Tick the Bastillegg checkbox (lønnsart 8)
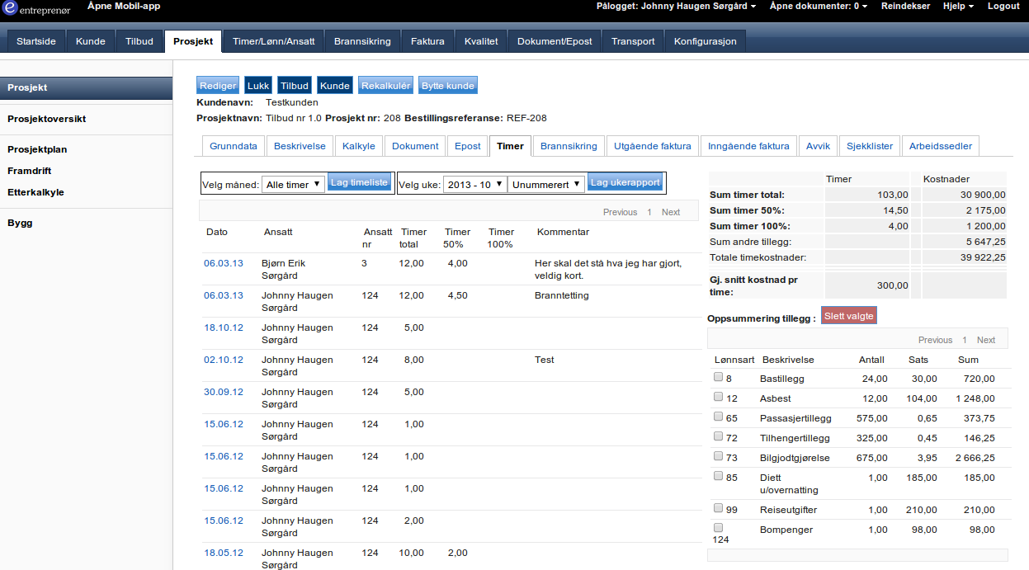 [x=718, y=377]
